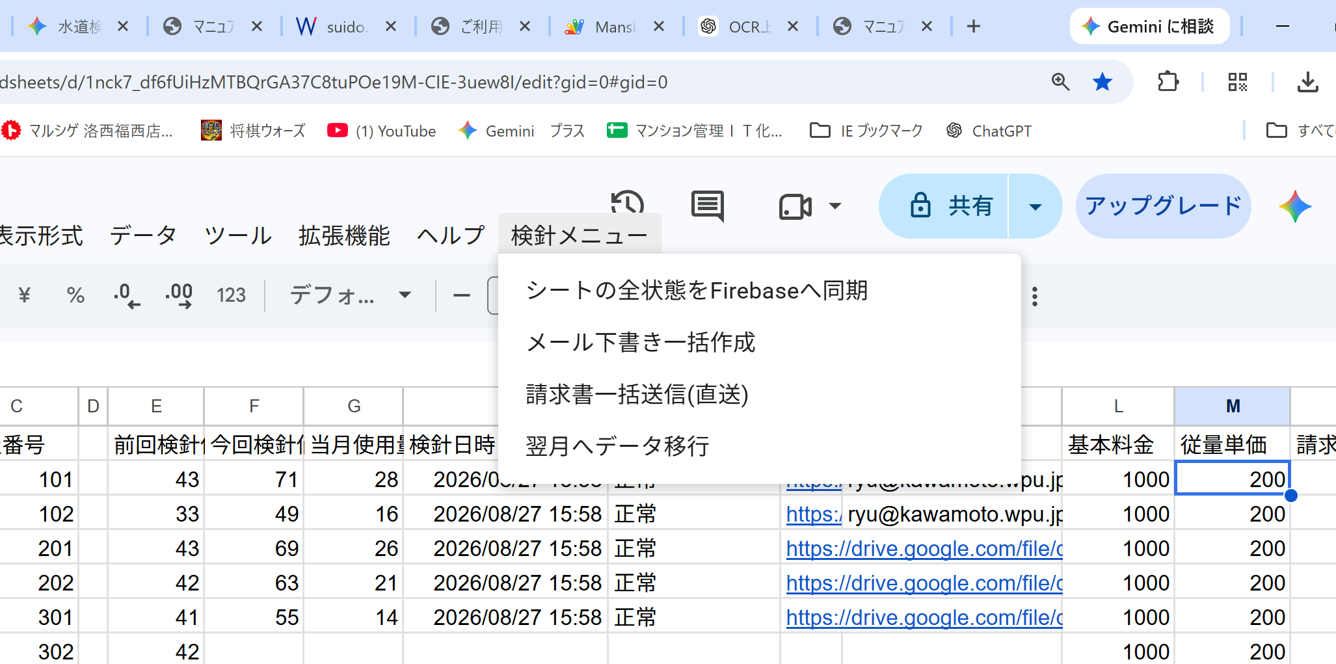Click the 共有 share button

(x=944, y=206)
